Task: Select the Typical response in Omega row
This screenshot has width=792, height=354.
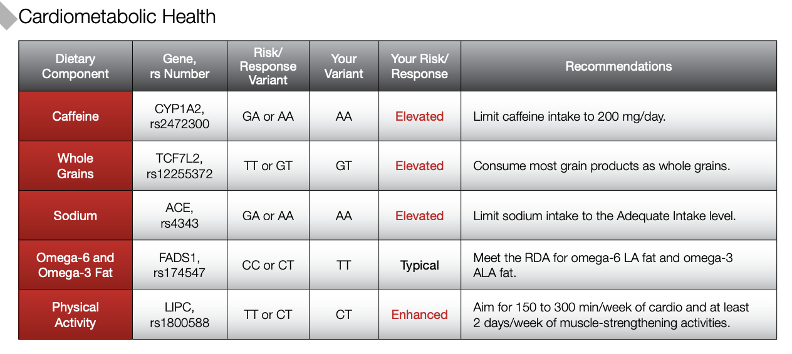Action: (x=420, y=265)
